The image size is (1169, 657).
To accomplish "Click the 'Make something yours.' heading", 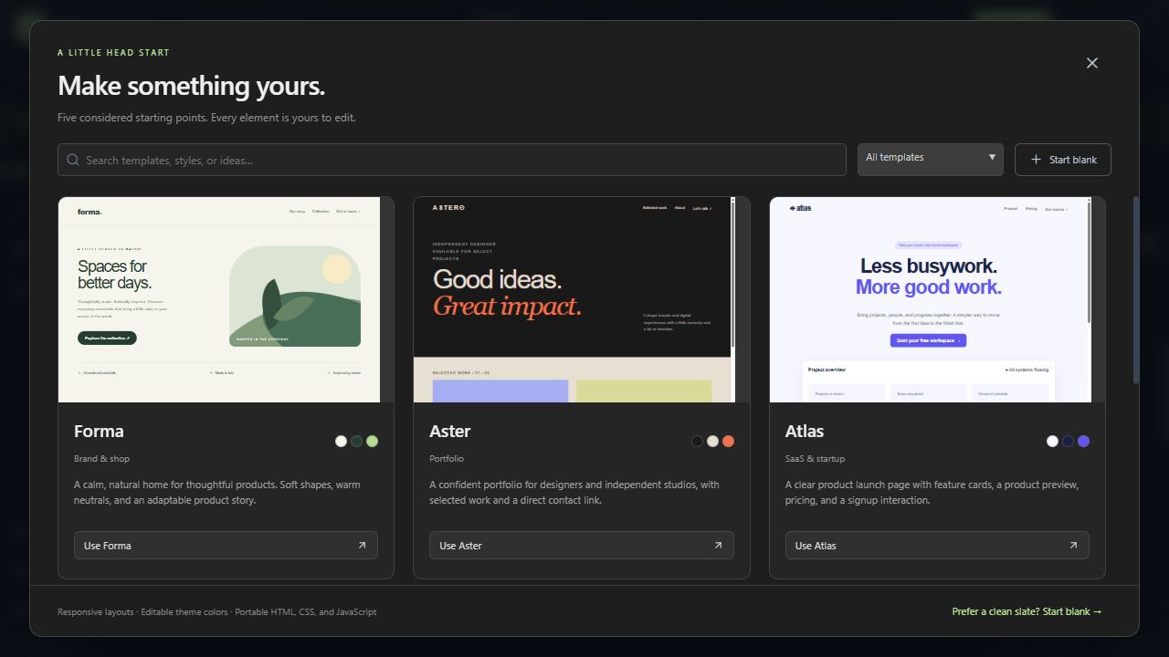I will tap(191, 86).
